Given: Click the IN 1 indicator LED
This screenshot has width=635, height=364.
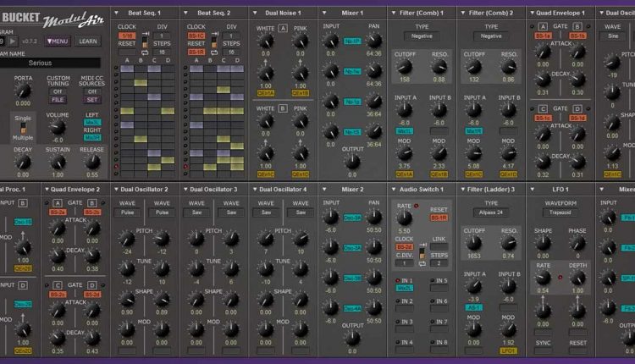Looking at the screenshot, I should [397, 280].
